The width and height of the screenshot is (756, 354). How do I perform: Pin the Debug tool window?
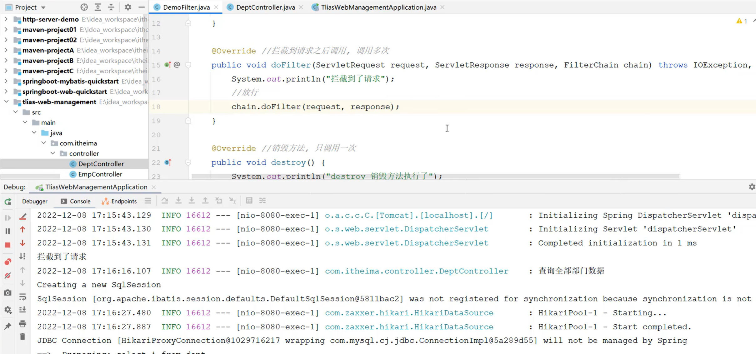tap(8, 326)
